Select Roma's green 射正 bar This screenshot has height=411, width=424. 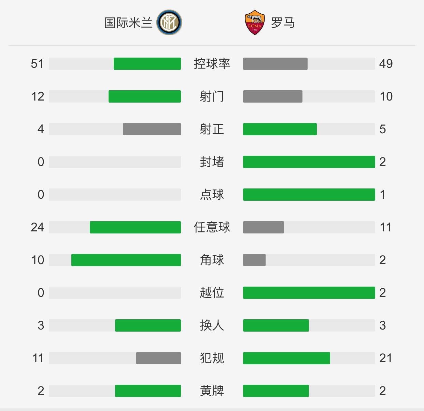[x=280, y=129]
